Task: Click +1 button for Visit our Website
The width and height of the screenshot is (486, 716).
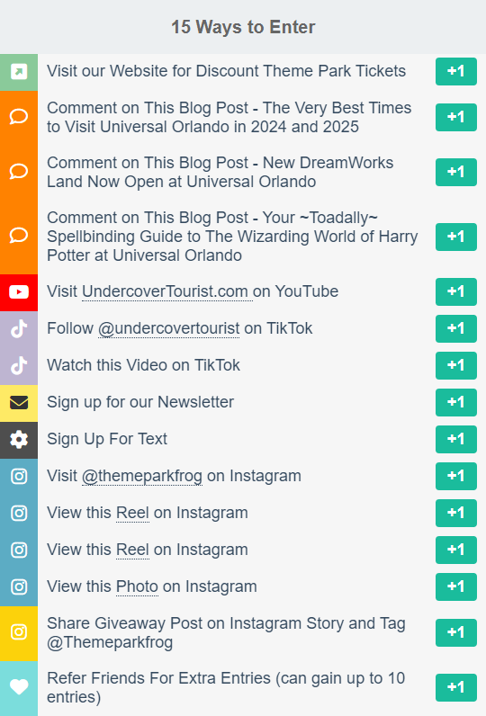Action: (x=456, y=72)
